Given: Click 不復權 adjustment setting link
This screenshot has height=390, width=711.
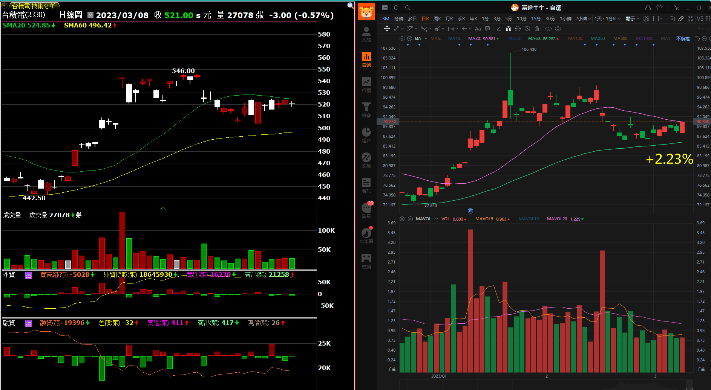Looking at the screenshot, I should pyautogui.click(x=683, y=38).
